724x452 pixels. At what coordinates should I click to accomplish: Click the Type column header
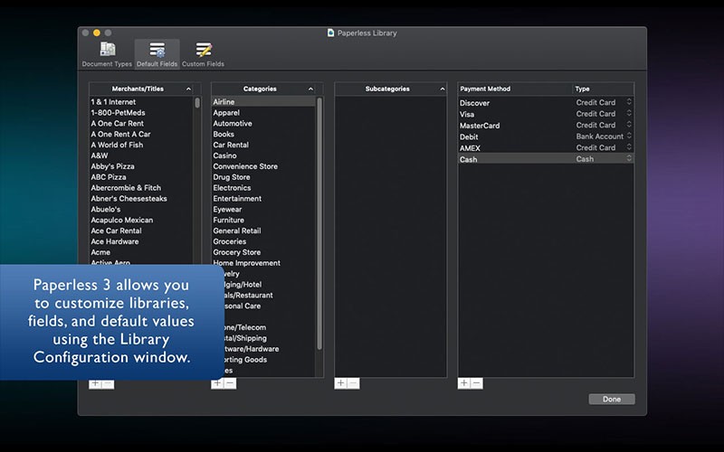[603, 89]
